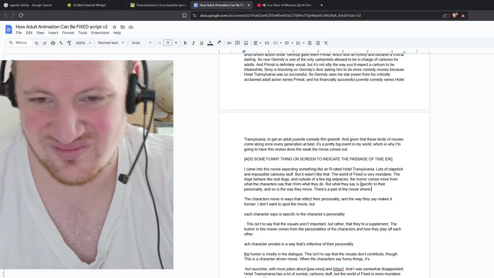
Task: Toggle italic formatting
Action: point(193,43)
